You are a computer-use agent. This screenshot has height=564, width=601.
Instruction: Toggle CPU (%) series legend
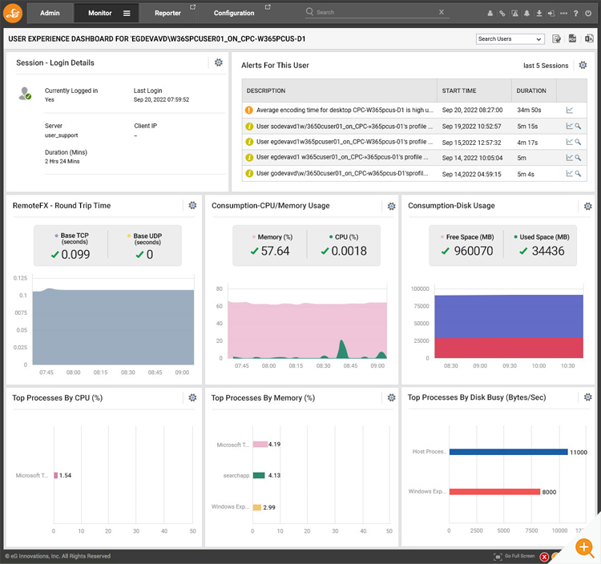[x=344, y=237]
